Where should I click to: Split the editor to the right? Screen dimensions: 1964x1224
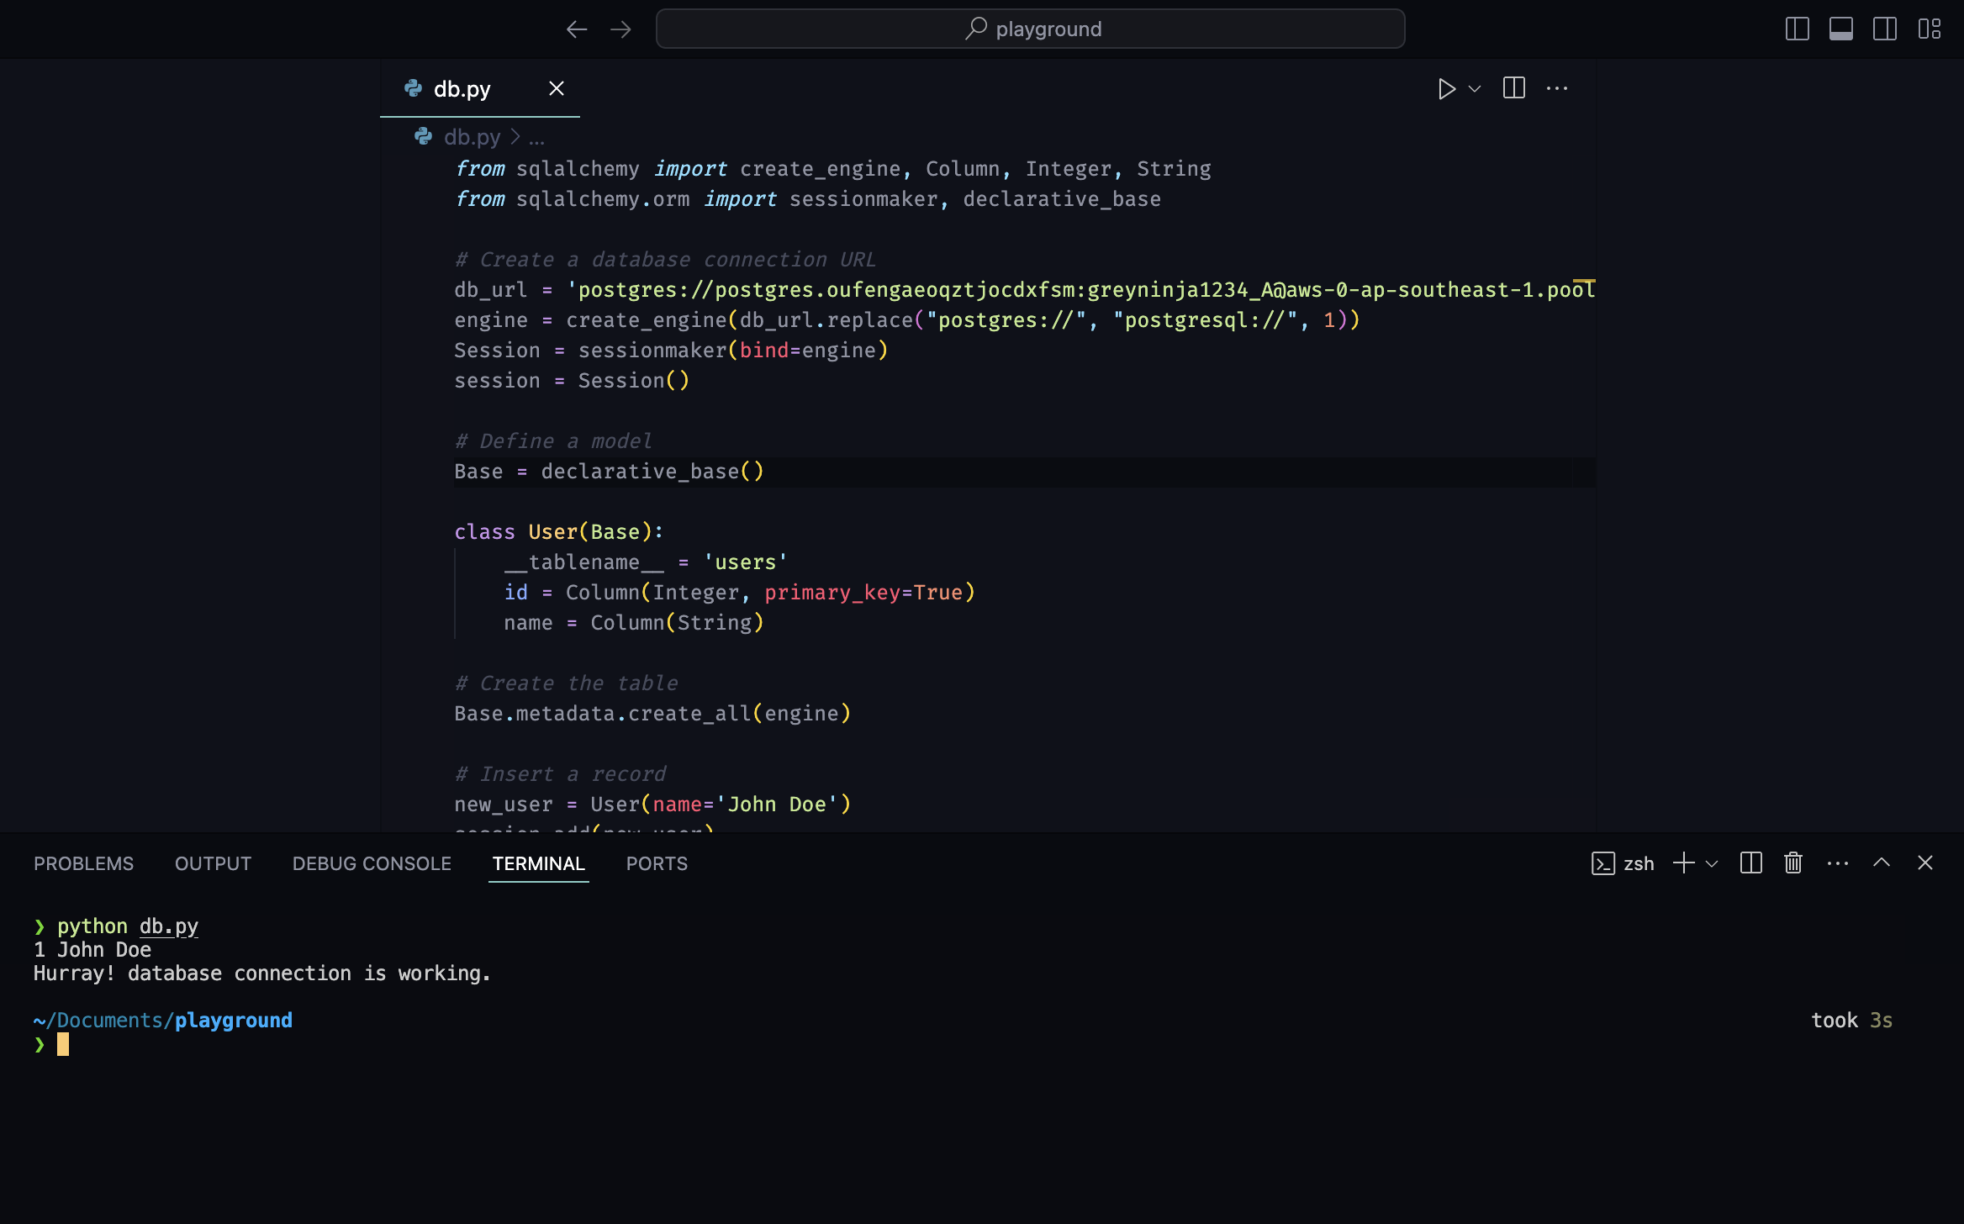[x=1513, y=88]
